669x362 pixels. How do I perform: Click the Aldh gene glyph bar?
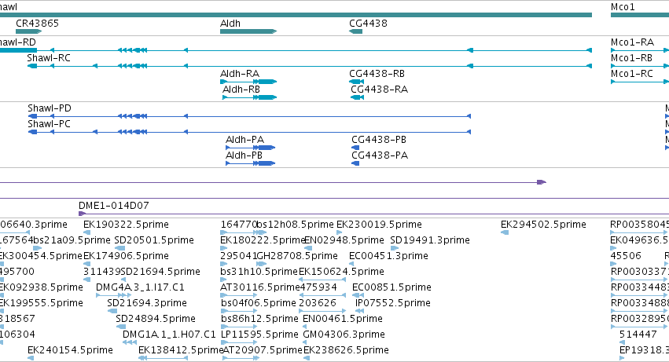point(248,31)
